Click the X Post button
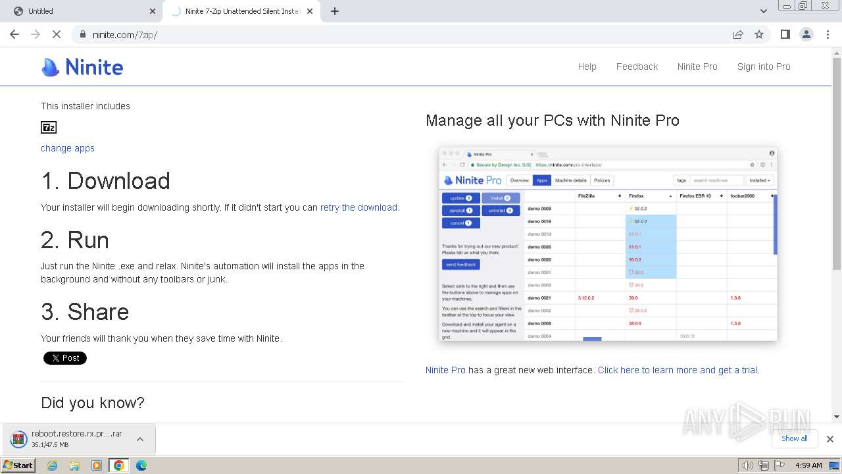 point(65,358)
